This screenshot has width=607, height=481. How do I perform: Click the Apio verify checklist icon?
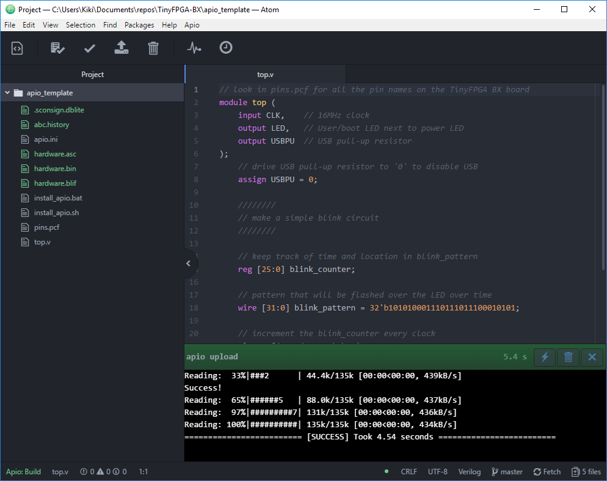57,48
